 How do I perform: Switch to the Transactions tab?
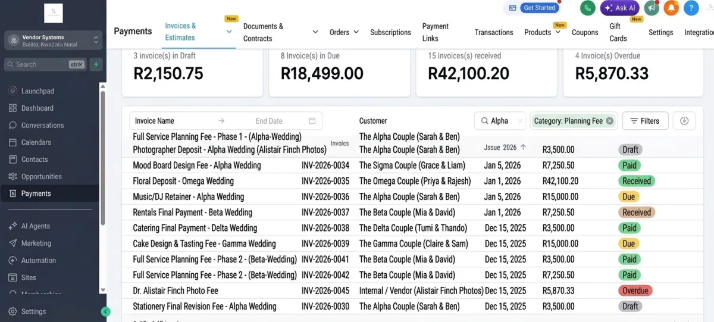pos(494,32)
